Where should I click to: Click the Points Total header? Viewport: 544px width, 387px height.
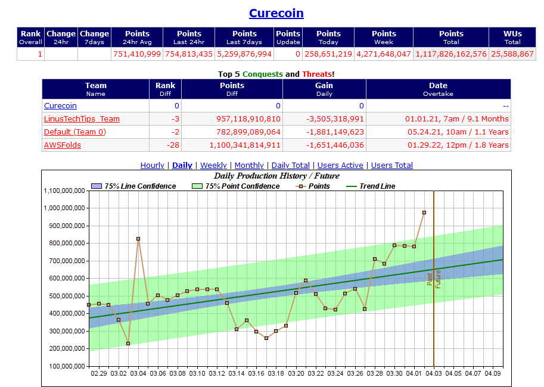click(451, 38)
